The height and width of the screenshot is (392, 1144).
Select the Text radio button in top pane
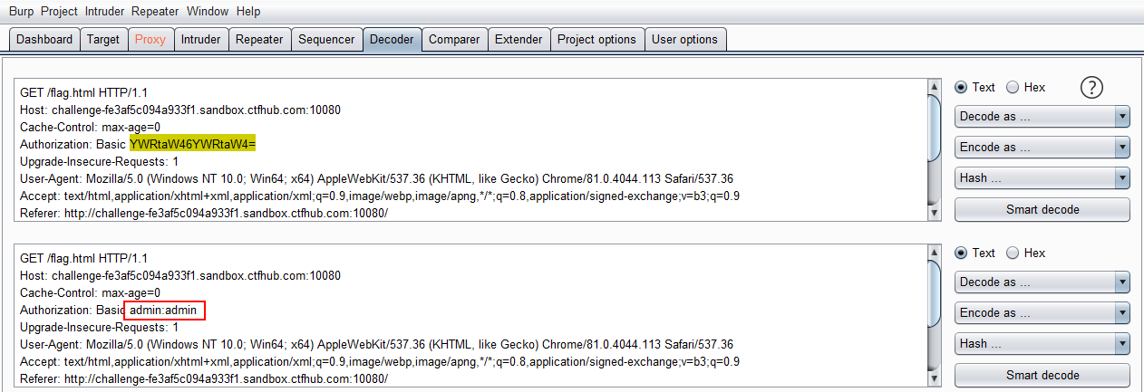tap(961, 87)
